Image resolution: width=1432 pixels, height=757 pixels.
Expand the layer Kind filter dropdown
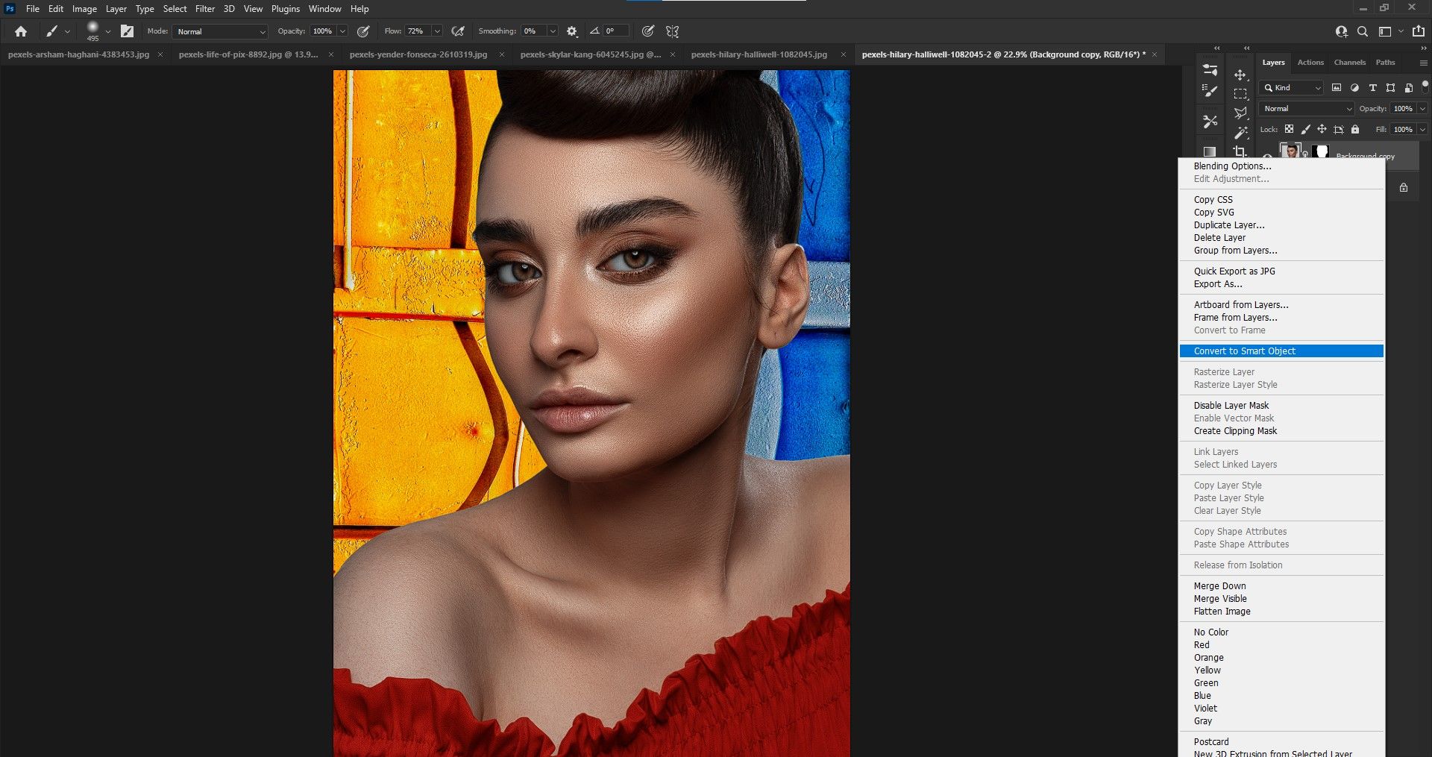point(1292,88)
